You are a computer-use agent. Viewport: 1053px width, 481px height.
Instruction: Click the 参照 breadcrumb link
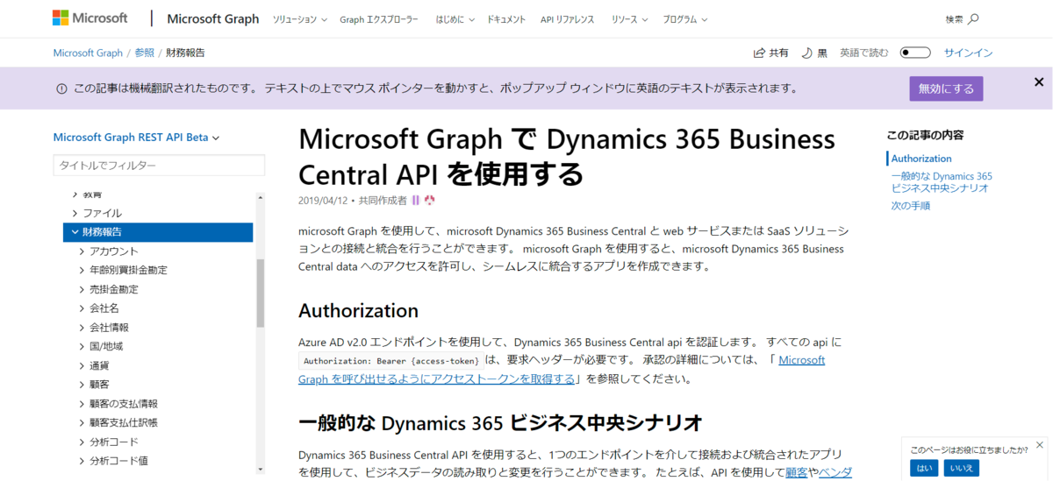(144, 53)
